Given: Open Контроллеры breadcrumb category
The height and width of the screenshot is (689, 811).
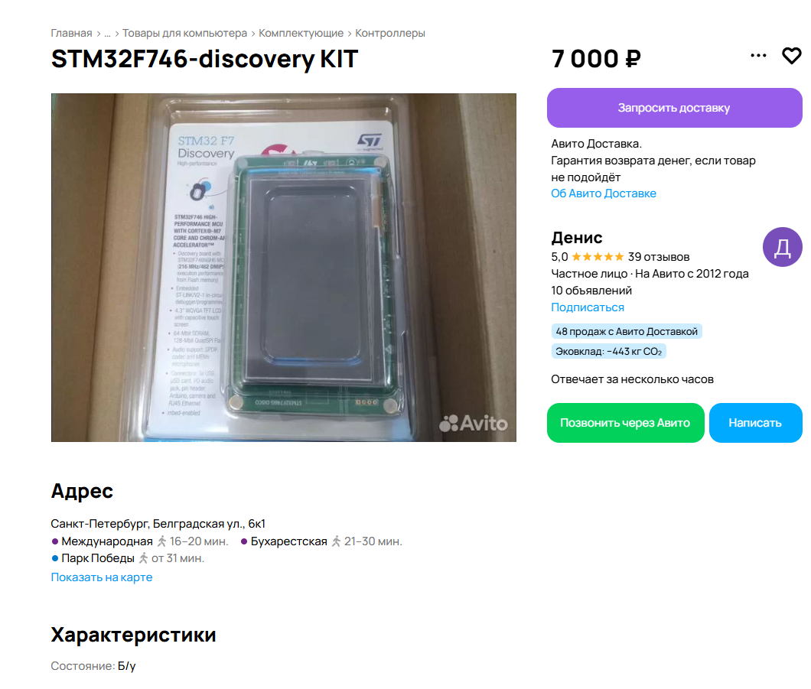Looking at the screenshot, I should pos(390,33).
